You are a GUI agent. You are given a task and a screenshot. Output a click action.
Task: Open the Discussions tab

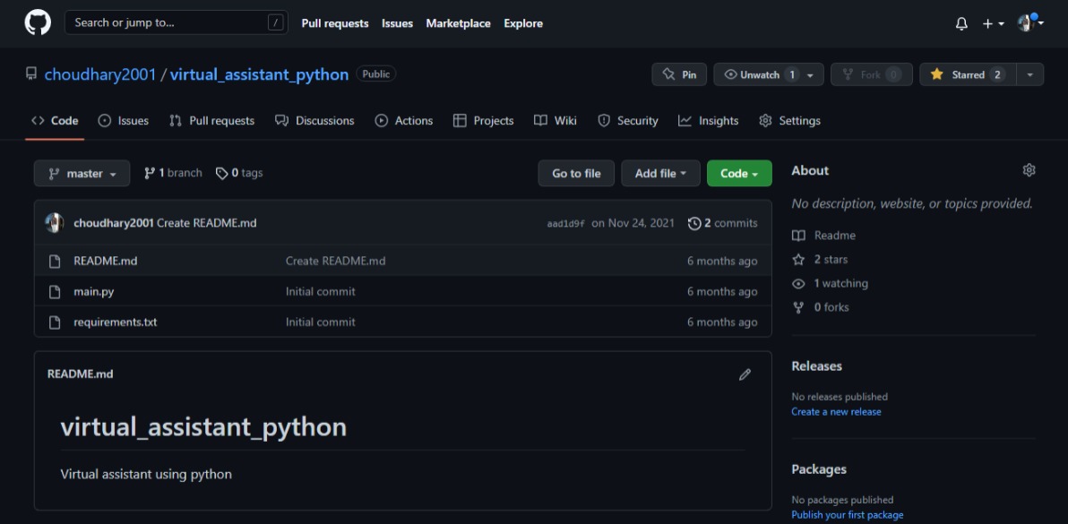pyautogui.click(x=314, y=120)
